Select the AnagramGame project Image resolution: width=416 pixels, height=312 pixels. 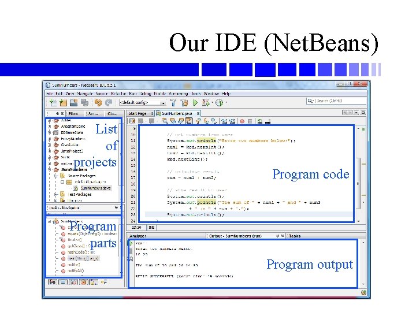click(x=73, y=127)
